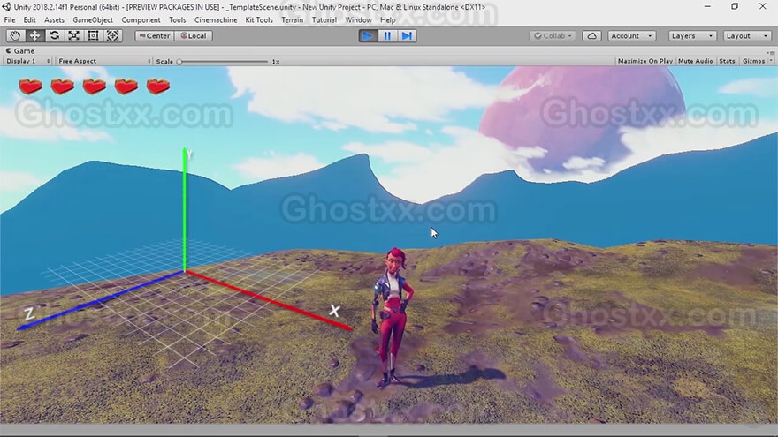Click the red-haired character in the game
The image size is (778, 437).
click(391, 317)
